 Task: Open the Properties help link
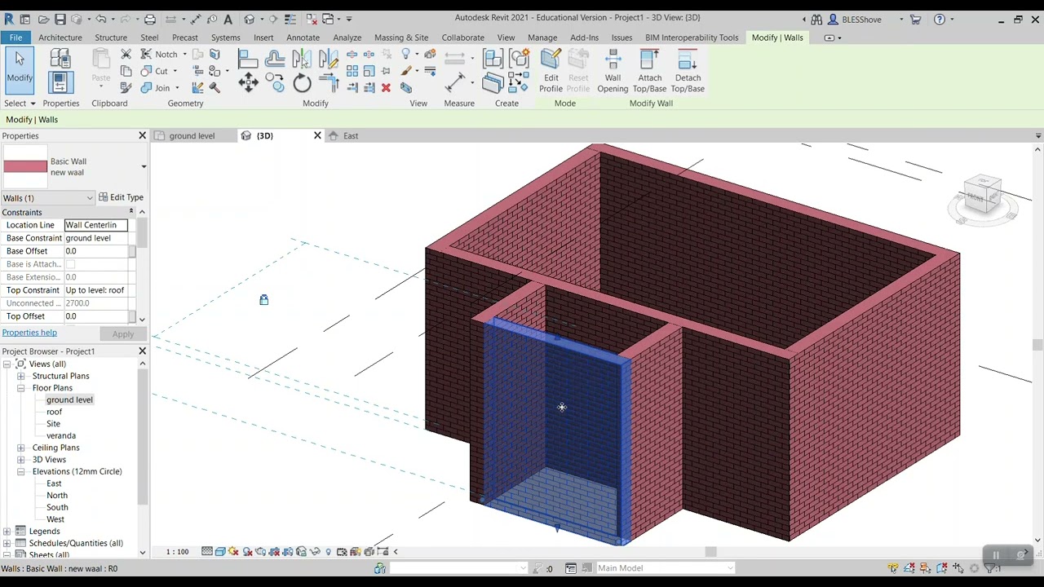tap(29, 333)
